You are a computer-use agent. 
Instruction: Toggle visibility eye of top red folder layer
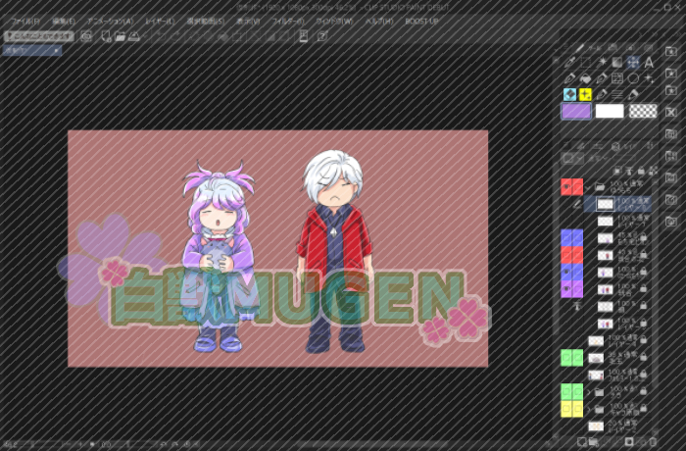click(x=565, y=186)
